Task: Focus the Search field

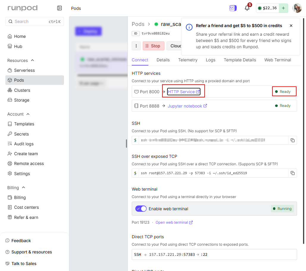Action: pos(34,21)
